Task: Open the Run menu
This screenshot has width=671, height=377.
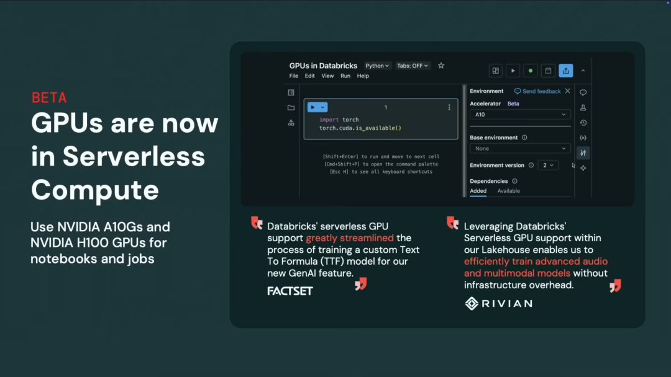Action: pyautogui.click(x=345, y=76)
